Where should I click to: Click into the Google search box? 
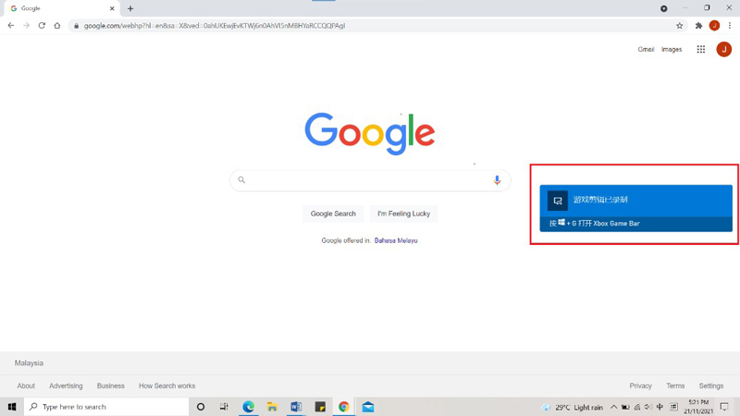370,180
